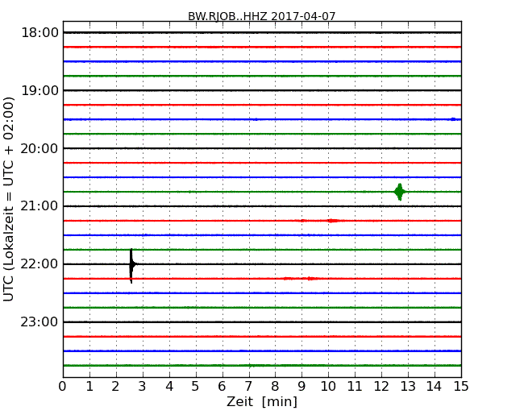This screenshot has width=524, height=419.
Task: Click x-axis tick label 5
Action: (x=195, y=387)
